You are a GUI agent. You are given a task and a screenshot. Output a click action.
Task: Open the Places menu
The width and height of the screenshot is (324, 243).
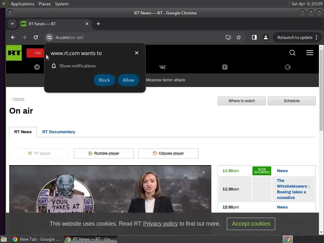point(45,4)
